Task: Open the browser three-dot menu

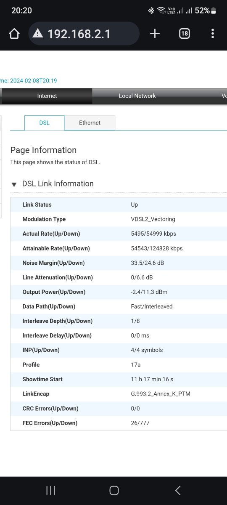Action: click(x=213, y=34)
